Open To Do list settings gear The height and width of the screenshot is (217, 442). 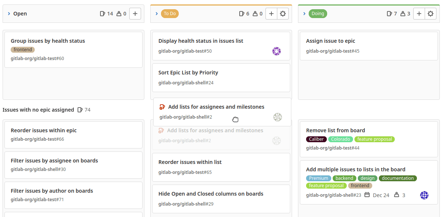(x=283, y=14)
